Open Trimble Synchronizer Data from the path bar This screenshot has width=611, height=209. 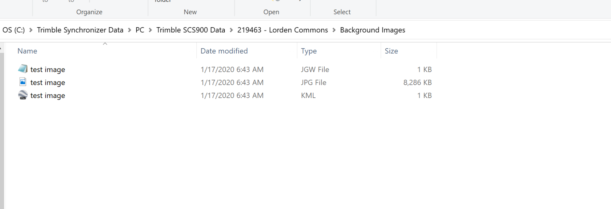[x=80, y=30]
